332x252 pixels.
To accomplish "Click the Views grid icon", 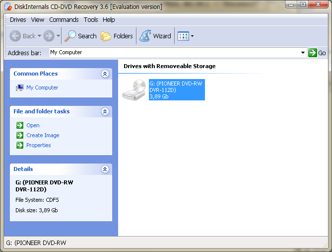I will pos(183,36).
